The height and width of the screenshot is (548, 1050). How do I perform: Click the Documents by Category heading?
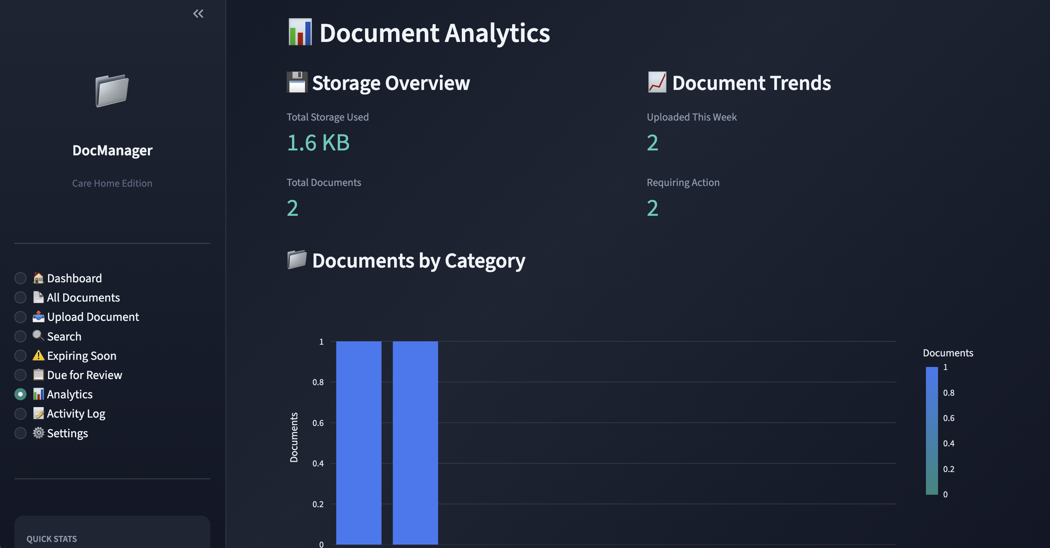[x=419, y=260]
